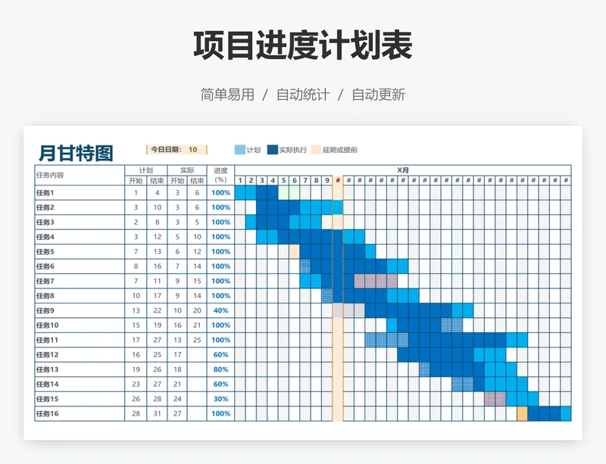The width and height of the screenshot is (606, 464).
Task: Click the 月甘特图 sheet title
Action: tap(76, 153)
